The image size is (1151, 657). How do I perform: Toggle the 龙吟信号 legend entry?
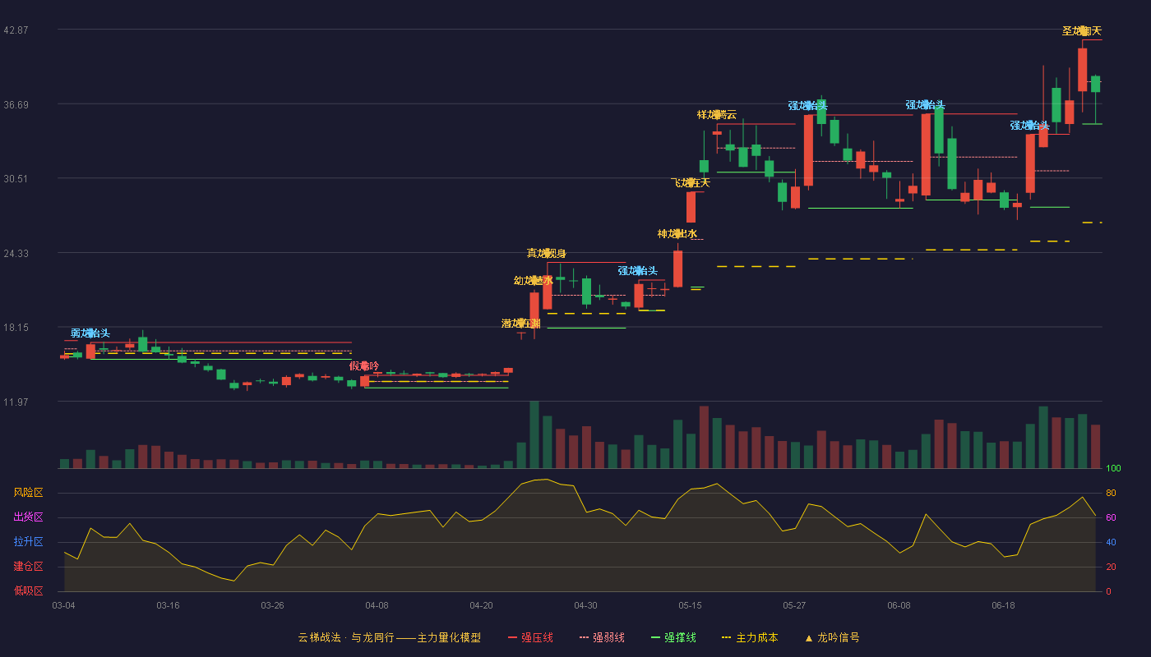click(x=832, y=637)
